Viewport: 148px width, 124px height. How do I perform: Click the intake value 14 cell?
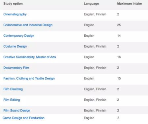coord(119,36)
